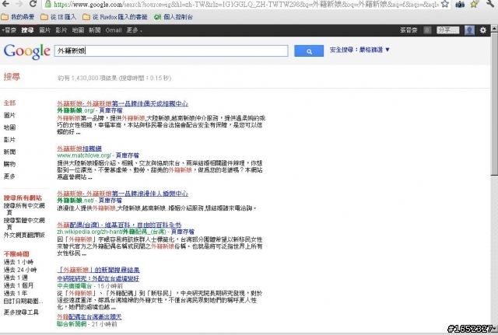Expand 更多搜尋工具 in the sidebar
498x335 pixels.
tap(21, 312)
